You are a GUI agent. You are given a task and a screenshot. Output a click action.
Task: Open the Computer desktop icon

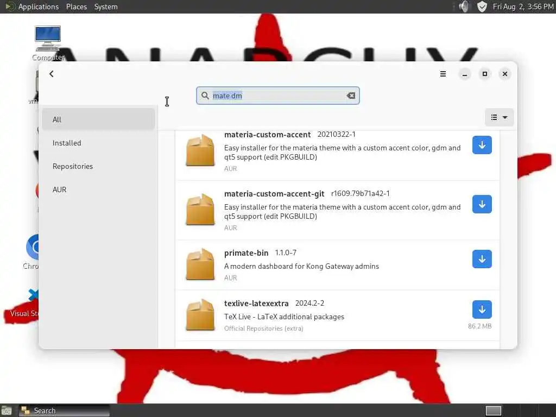[48, 43]
